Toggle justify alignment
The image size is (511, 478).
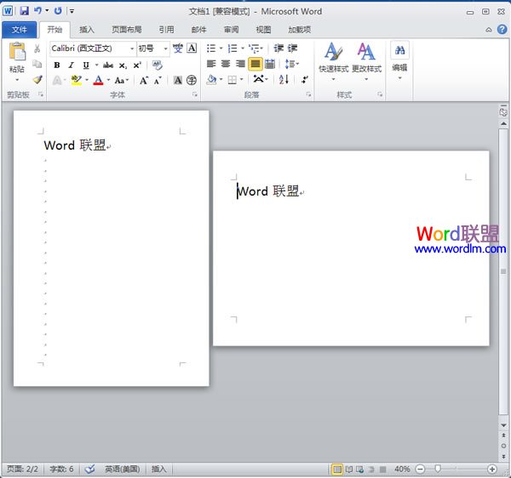coord(255,64)
